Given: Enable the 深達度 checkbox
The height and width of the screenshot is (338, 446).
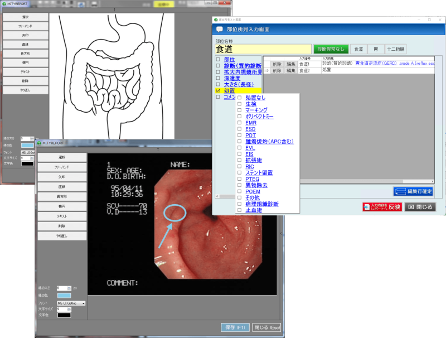Looking at the screenshot, I should point(218,78).
